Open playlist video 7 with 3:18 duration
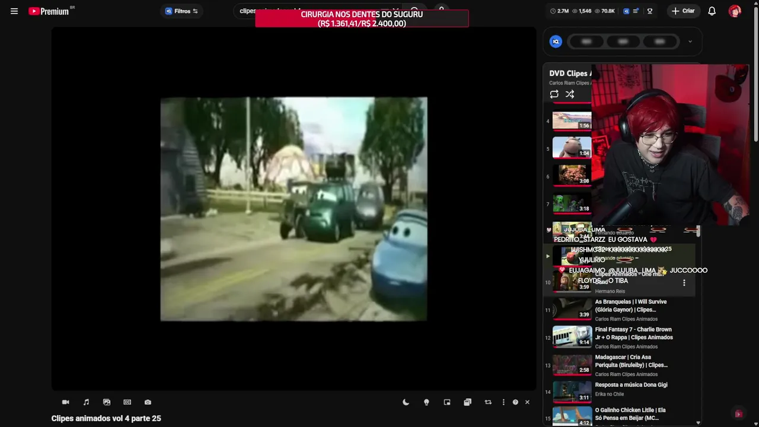 (572, 203)
